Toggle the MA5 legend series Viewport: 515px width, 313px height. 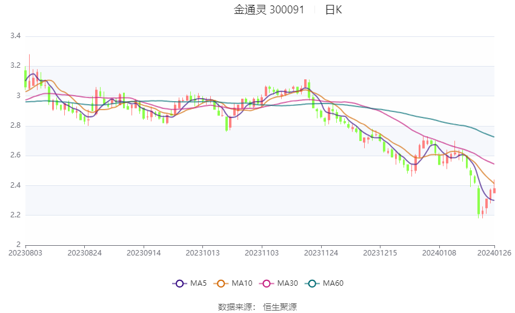(190, 283)
